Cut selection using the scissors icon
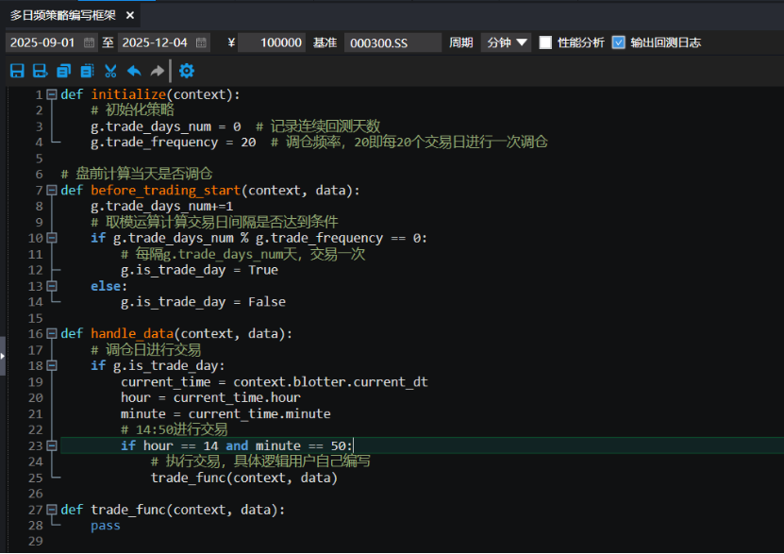Screen dimensions: 784x554 click(110, 71)
